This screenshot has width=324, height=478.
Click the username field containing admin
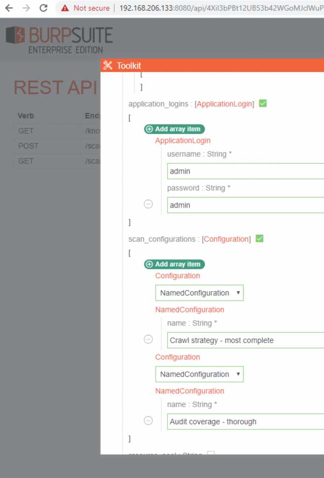[x=245, y=171]
